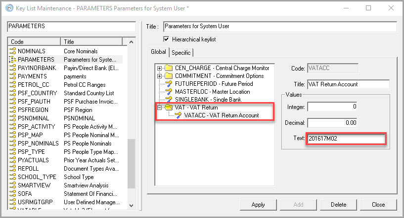The height and width of the screenshot is (218, 404).
Task: Toggle the Hierarchical keylist checkbox
Action: click(166, 39)
